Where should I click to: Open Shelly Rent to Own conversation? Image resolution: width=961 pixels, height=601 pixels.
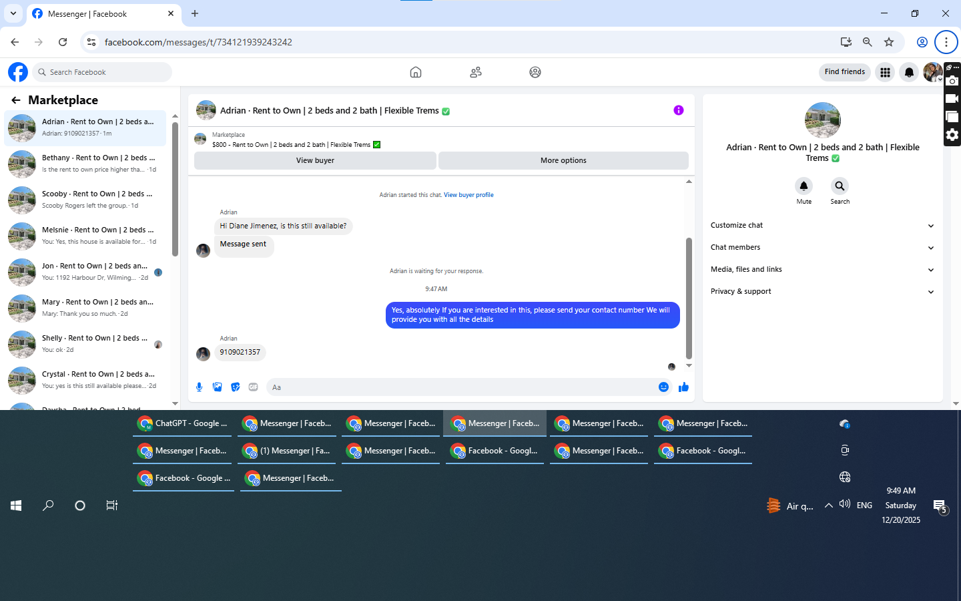pyautogui.click(x=85, y=344)
